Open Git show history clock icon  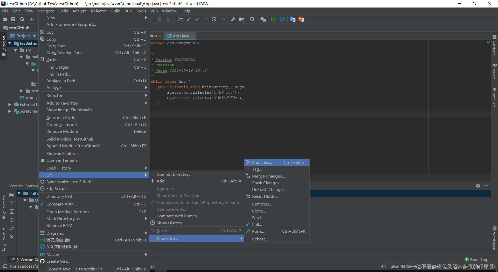click(x=214, y=19)
